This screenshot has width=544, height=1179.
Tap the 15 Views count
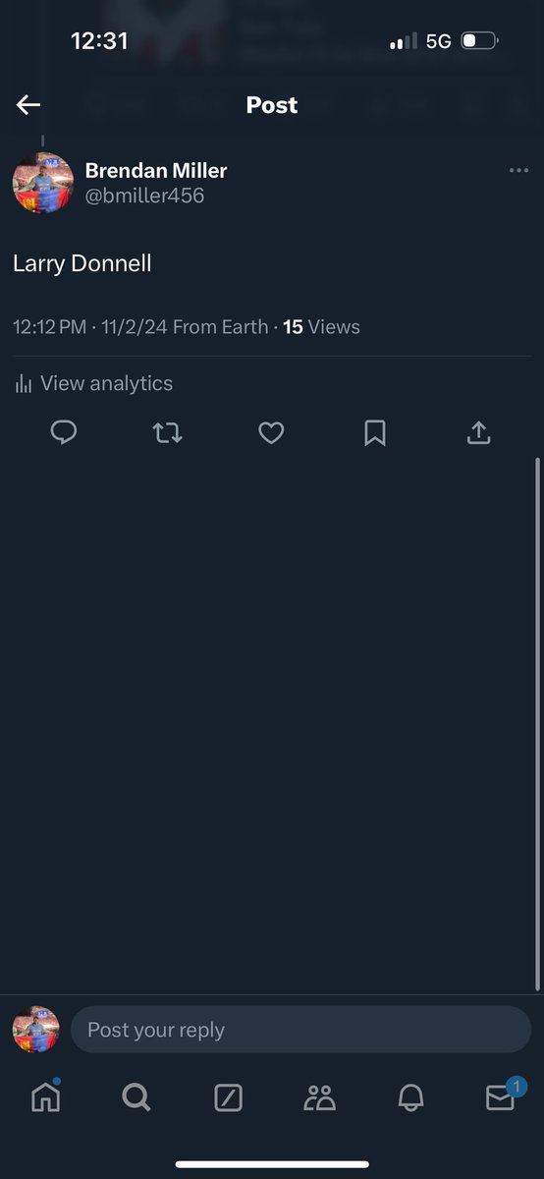(321, 327)
